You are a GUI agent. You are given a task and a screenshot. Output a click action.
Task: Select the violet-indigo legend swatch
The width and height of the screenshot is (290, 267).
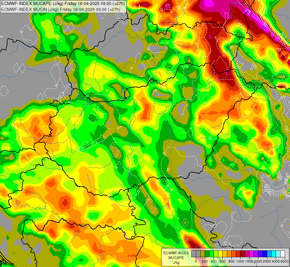coord(260,254)
